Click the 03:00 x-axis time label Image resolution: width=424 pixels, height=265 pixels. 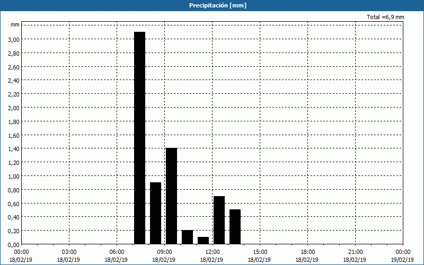click(69, 252)
